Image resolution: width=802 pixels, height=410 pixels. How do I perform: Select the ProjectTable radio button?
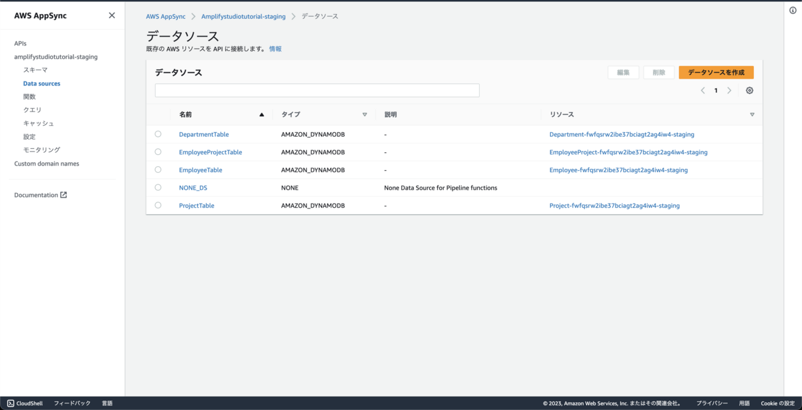[158, 205]
